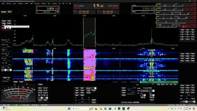Open the ATT attenuator dropdown
This screenshot has width=197, height=111.
click(9, 70)
